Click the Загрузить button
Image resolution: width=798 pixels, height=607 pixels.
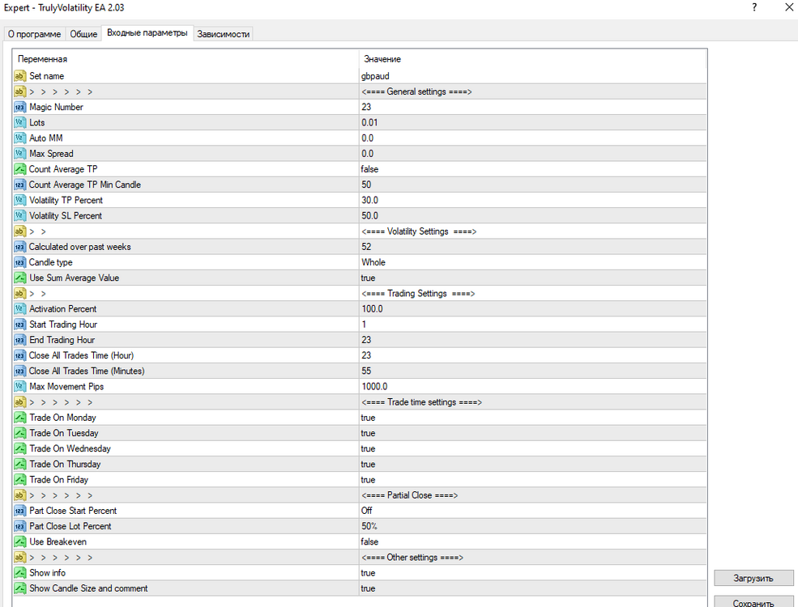pos(753,578)
